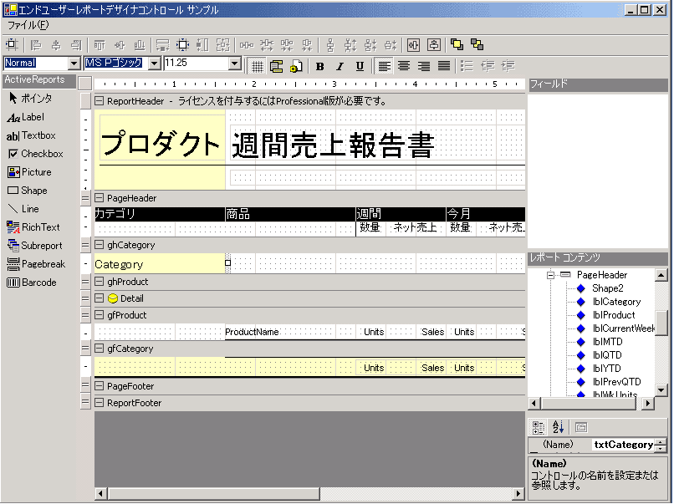This screenshot has height=504, width=674.
Task: Collapse the PageHeader section
Action: point(99,198)
